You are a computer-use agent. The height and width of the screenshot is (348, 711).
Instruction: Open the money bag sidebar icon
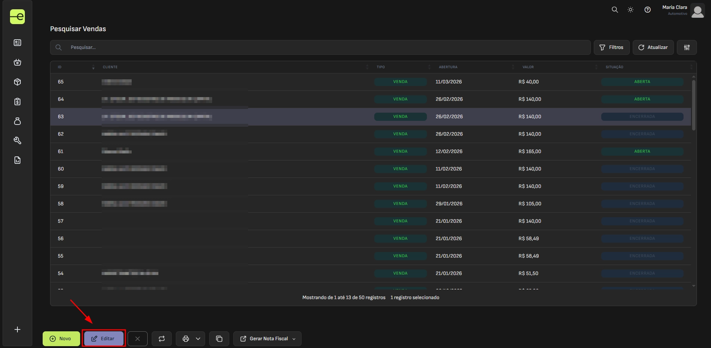point(17,121)
